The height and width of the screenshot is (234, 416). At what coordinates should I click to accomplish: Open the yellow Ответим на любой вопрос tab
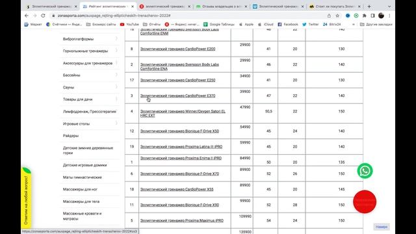tap(26, 198)
